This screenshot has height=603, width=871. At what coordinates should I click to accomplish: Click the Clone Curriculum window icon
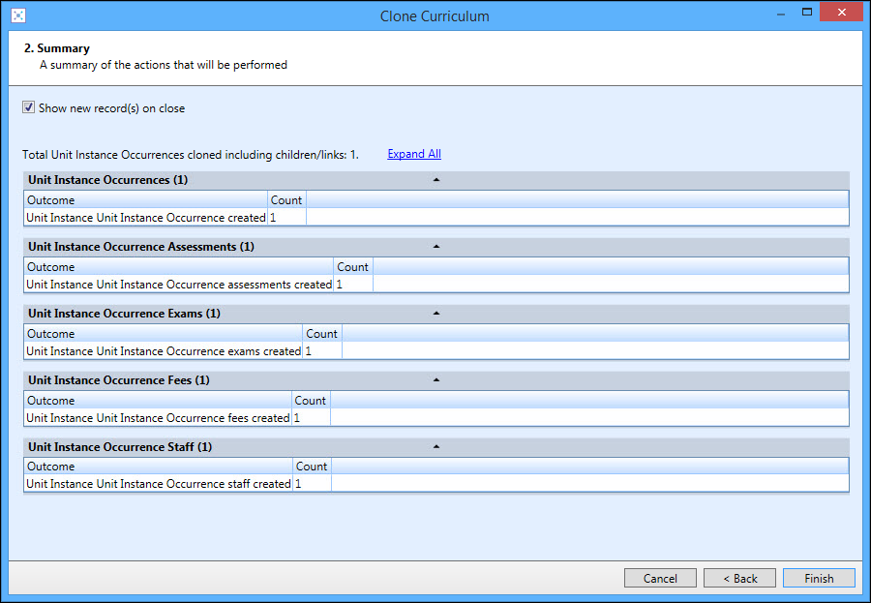(x=17, y=15)
